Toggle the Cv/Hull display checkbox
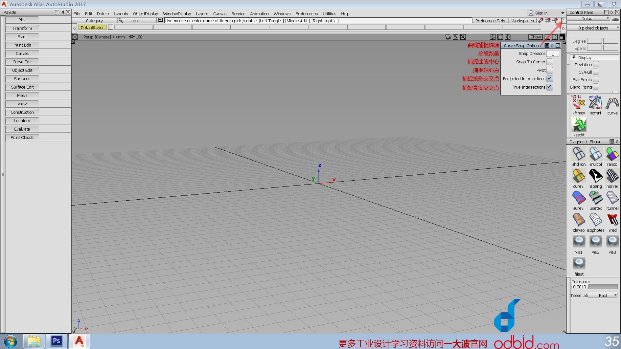 [596, 72]
